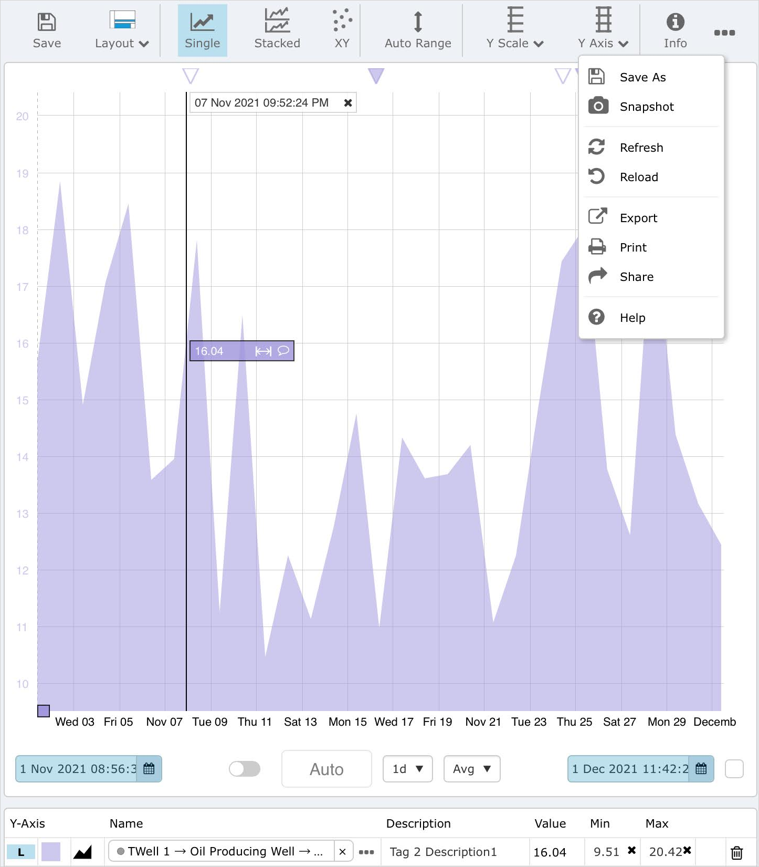The image size is (759, 867).
Task: Switch to Single chart view
Action: tap(202, 30)
